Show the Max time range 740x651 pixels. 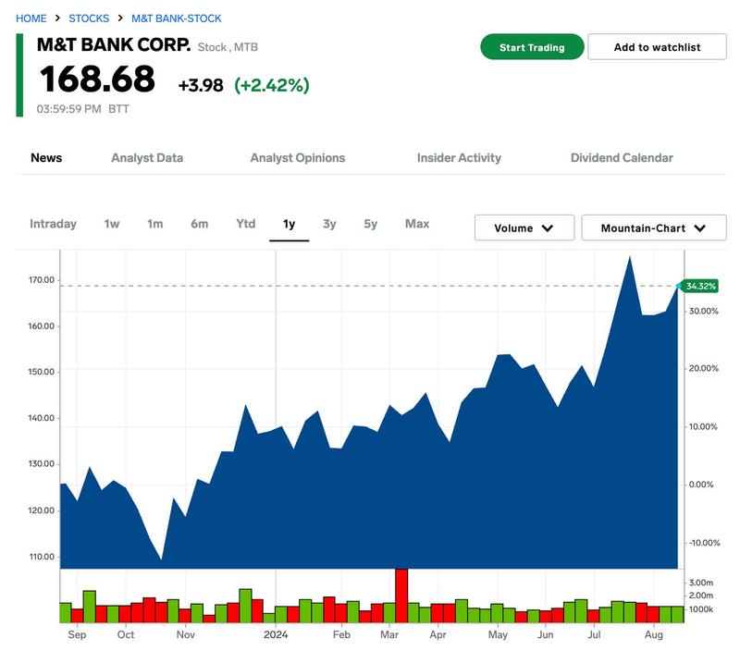(417, 224)
